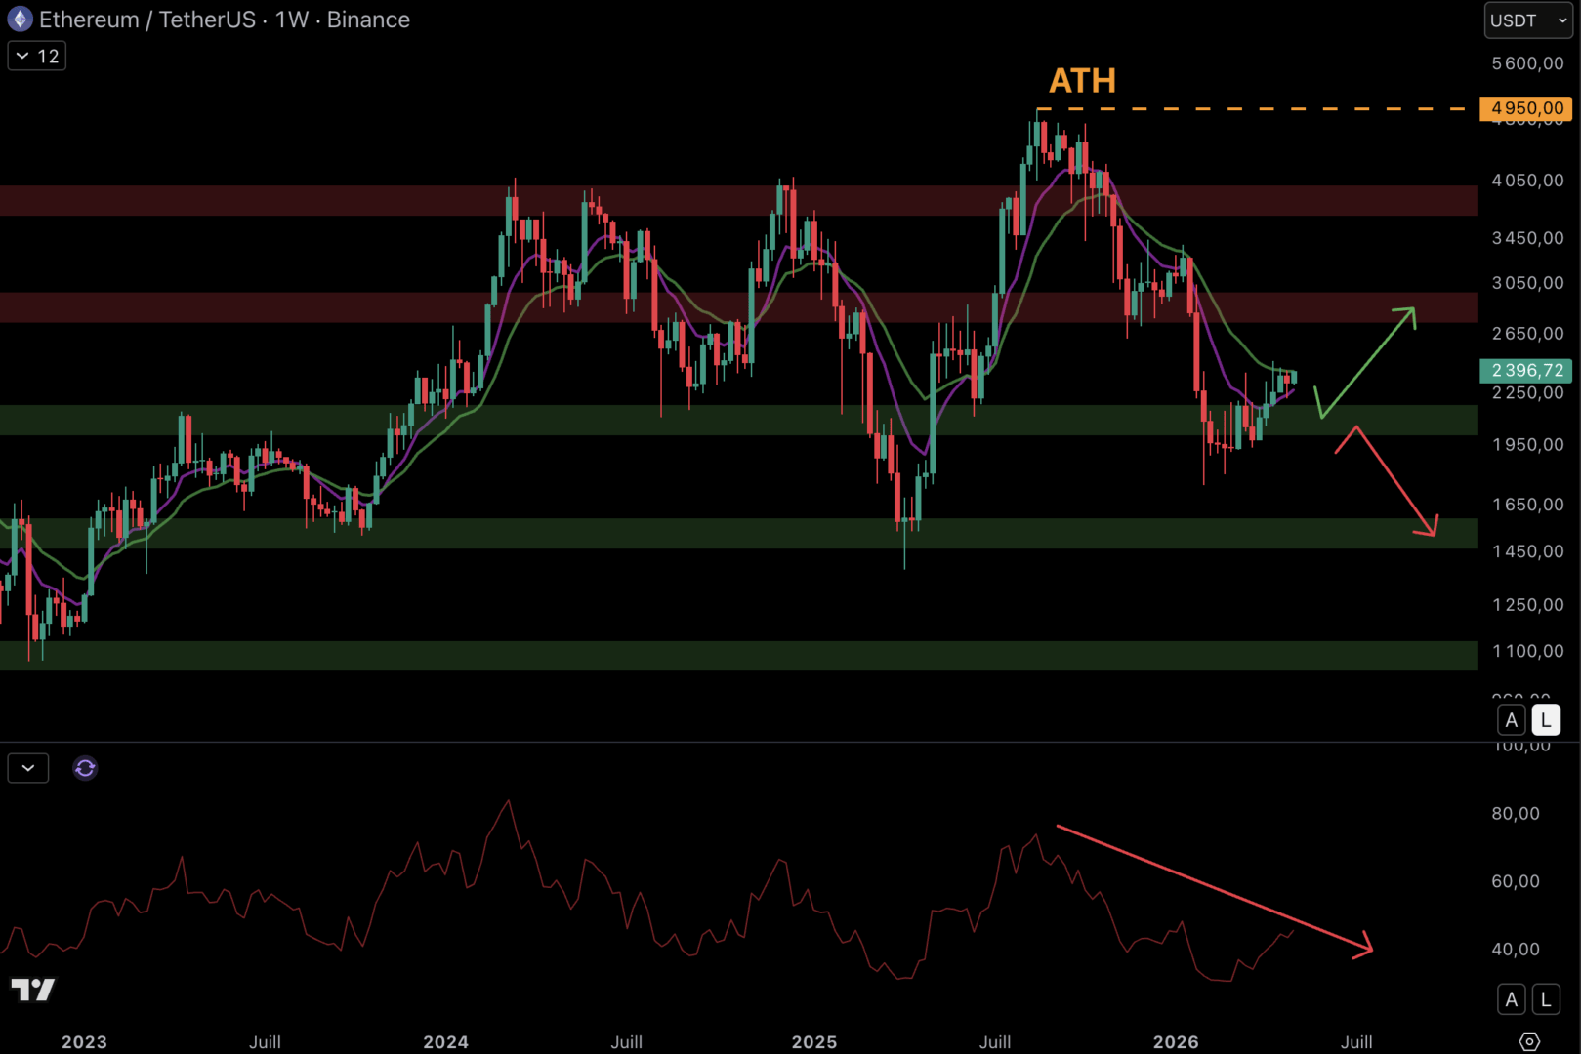The image size is (1581, 1054).
Task: Click the 1 650,00 price axis label
Action: pos(1527,505)
